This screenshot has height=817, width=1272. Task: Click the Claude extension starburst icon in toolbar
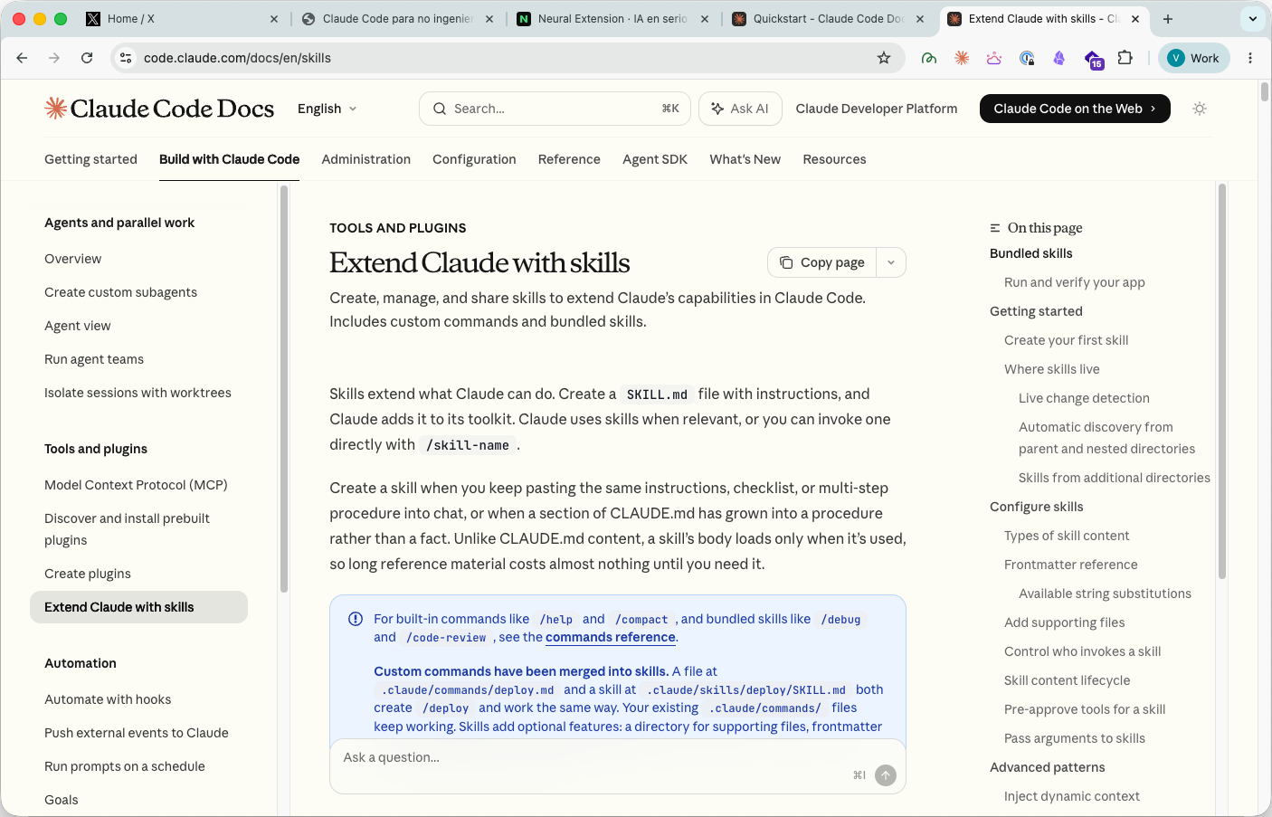tap(962, 58)
